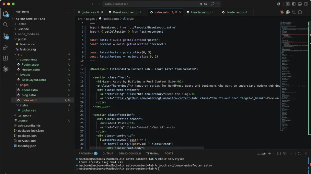Select the Terminal panel tab

coord(153,153)
